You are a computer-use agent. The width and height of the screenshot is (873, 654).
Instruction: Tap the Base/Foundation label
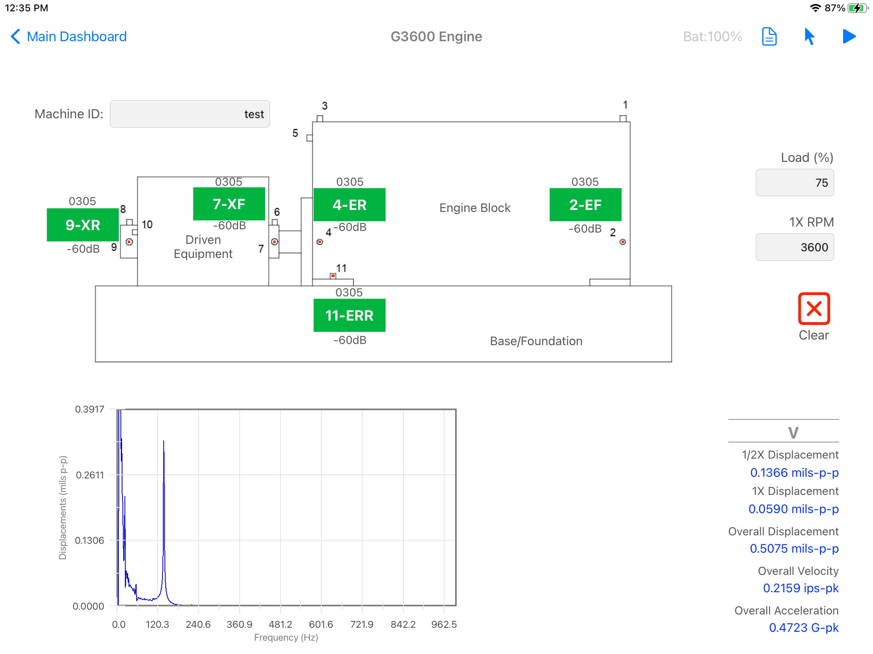click(536, 341)
